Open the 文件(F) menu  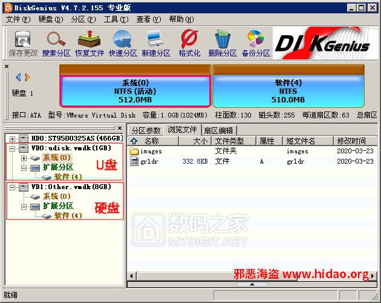pyautogui.click(x=18, y=19)
